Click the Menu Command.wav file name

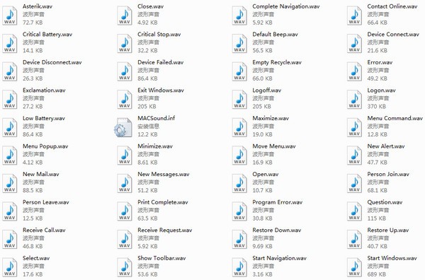(x=395, y=118)
